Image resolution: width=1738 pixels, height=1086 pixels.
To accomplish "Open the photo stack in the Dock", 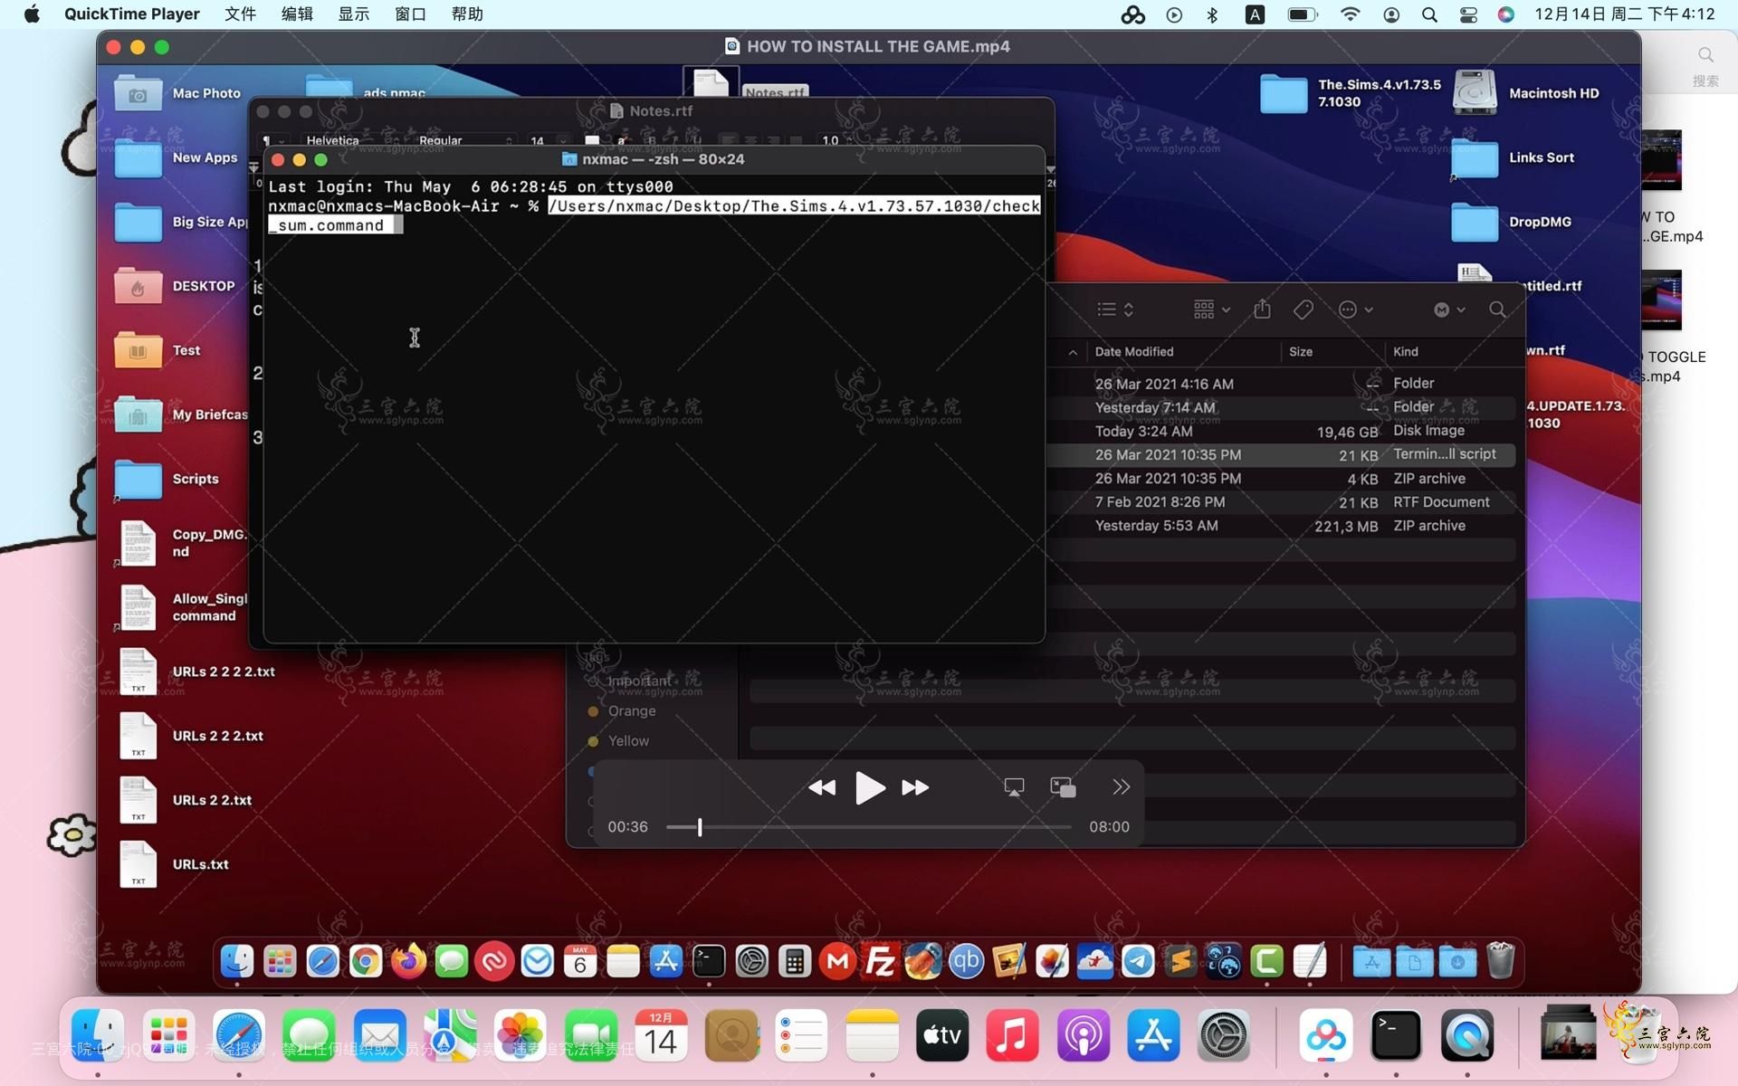I will coord(1568,1033).
